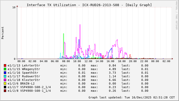The height and width of the screenshot is (101, 179).
Task: Click the max value 0.26 for VSP4900-S08-1_1/4
Action: (112, 91)
